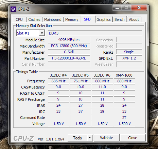Click the disabled maximize button

pos(126,8)
